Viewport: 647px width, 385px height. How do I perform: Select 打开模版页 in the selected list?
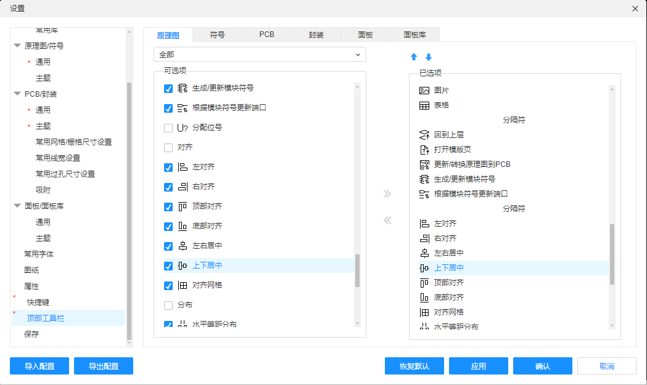pos(453,150)
